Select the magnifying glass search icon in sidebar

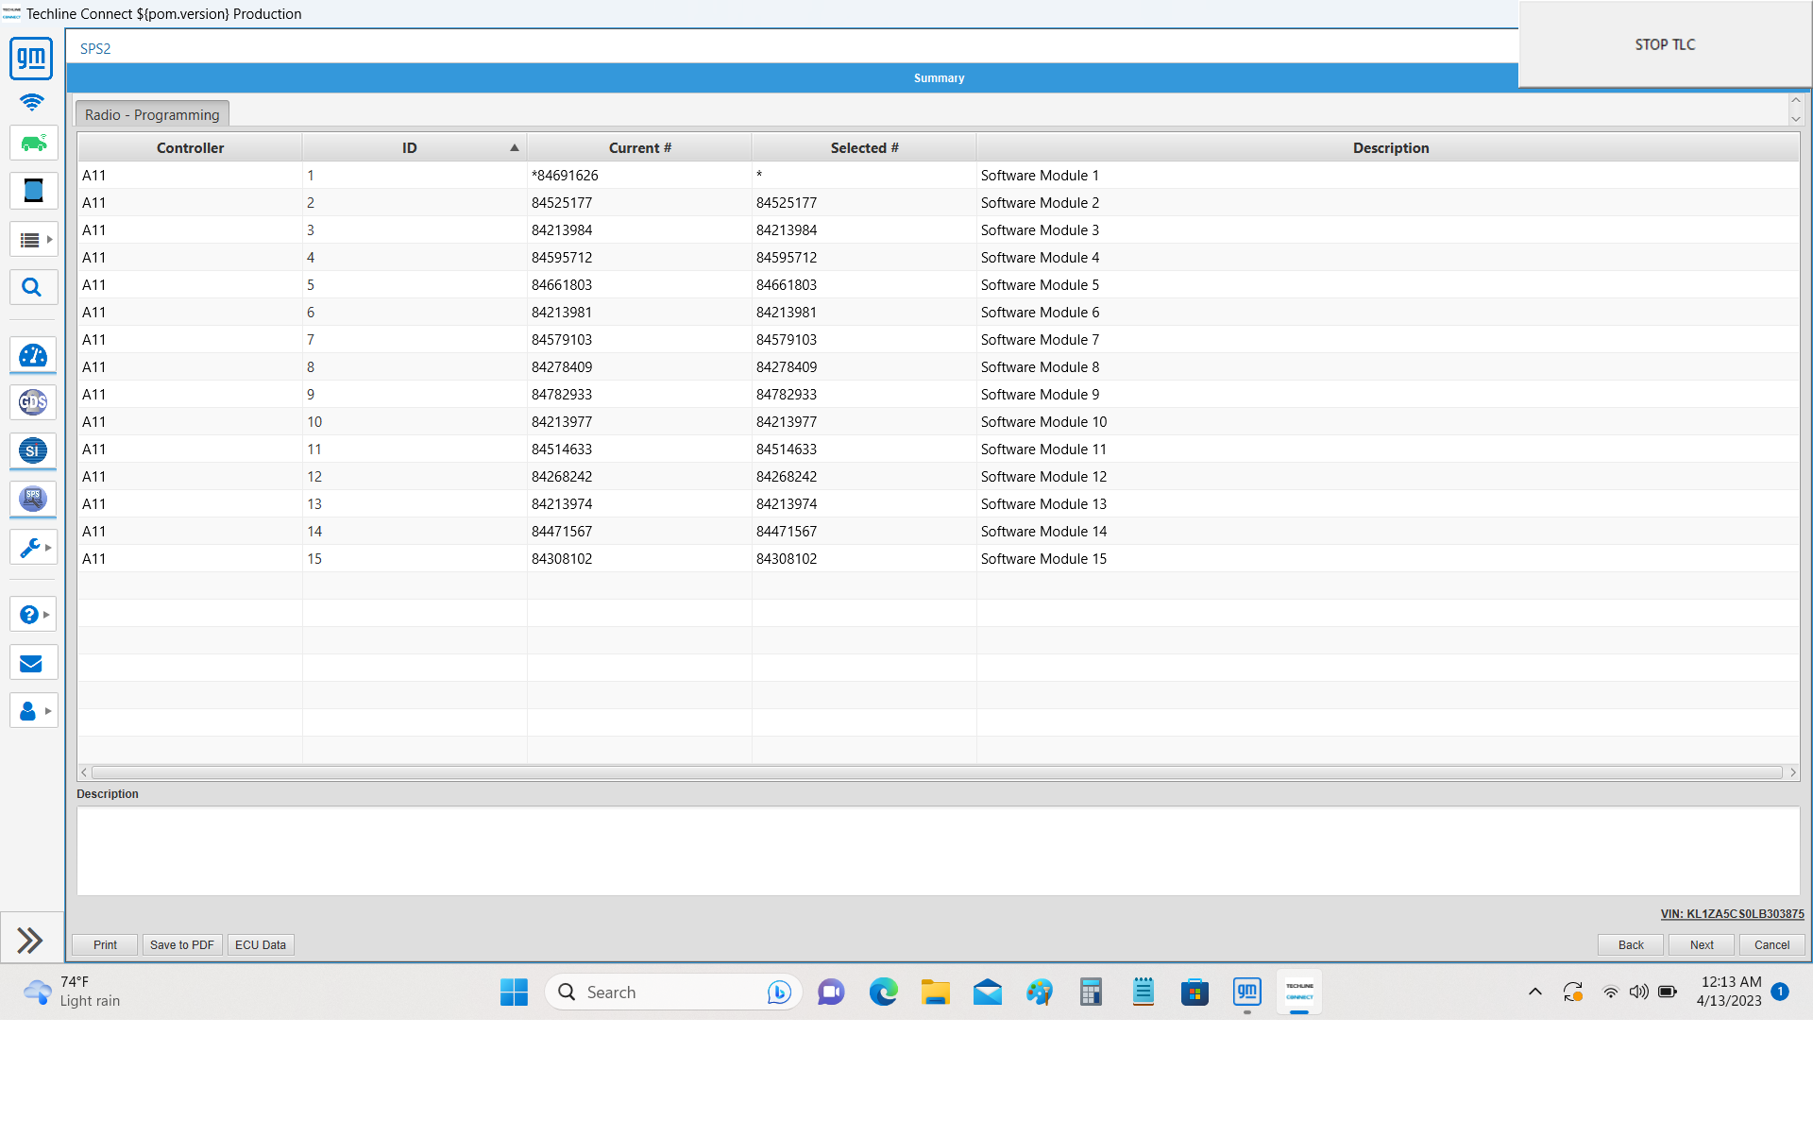click(x=33, y=287)
